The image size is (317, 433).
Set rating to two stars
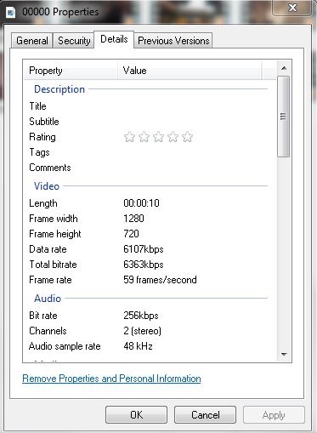pos(144,137)
